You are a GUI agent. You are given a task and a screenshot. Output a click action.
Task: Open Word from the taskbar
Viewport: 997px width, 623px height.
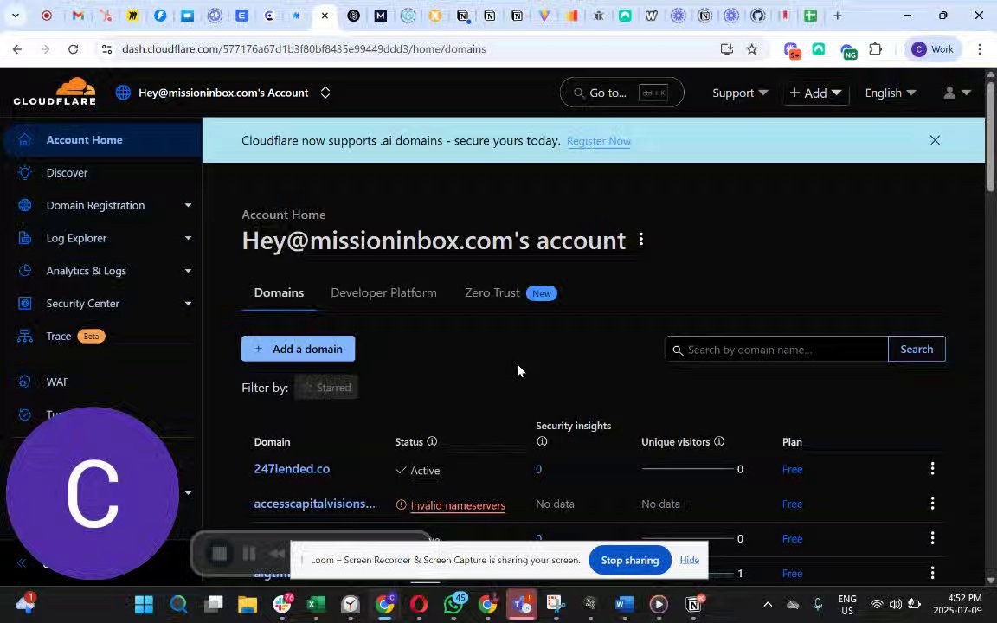point(624,605)
